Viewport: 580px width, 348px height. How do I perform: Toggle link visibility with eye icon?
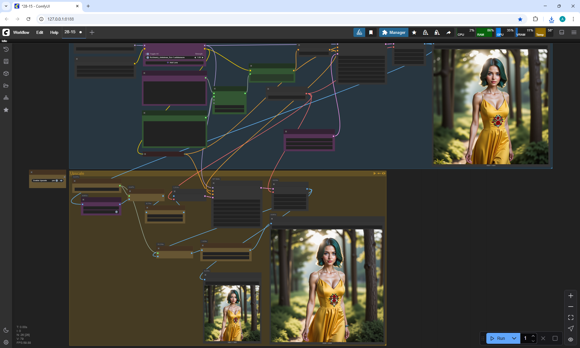pos(571,339)
